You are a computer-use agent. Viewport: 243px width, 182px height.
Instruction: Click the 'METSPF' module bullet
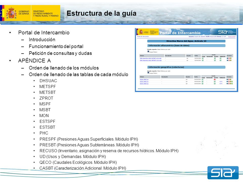(48, 87)
